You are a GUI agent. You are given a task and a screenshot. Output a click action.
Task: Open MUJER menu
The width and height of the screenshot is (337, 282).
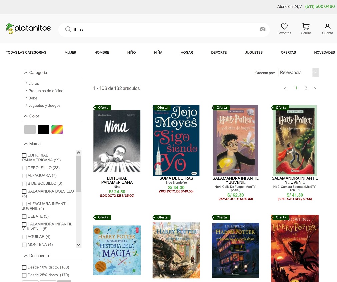[x=70, y=52]
